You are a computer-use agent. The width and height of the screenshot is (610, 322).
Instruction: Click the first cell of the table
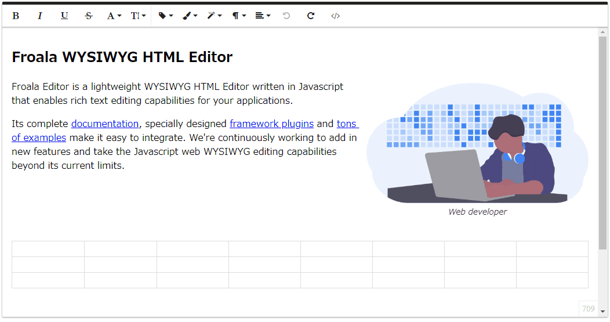pos(48,249)
